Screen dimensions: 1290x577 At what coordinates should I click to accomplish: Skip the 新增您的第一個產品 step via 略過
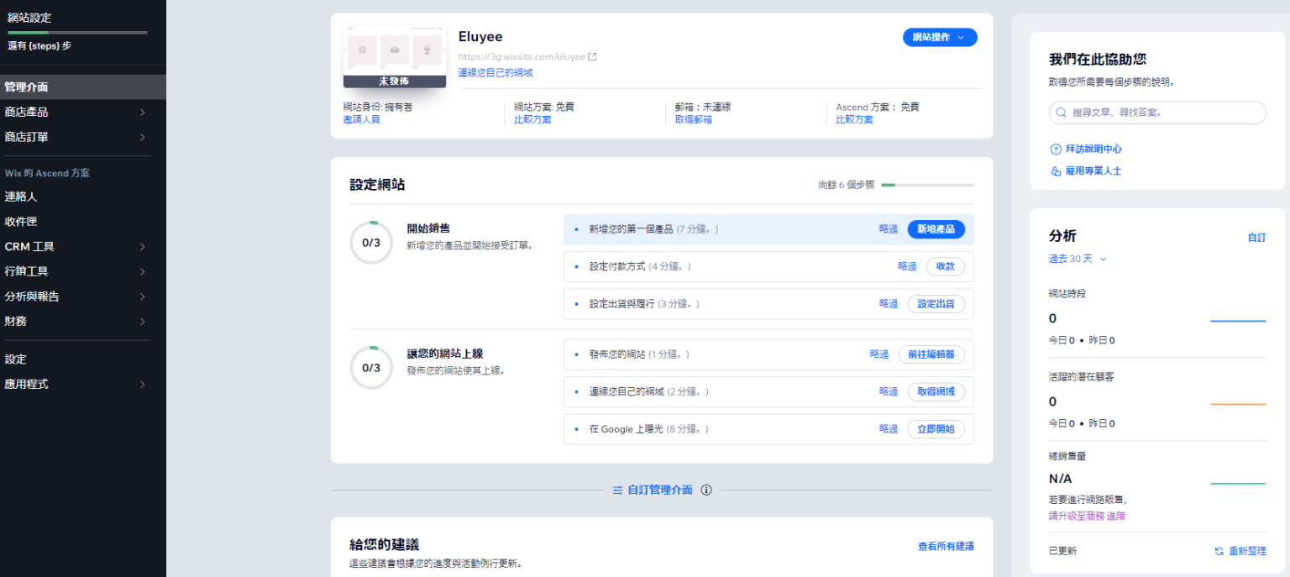pyautogui.click(x=889, y=229)
